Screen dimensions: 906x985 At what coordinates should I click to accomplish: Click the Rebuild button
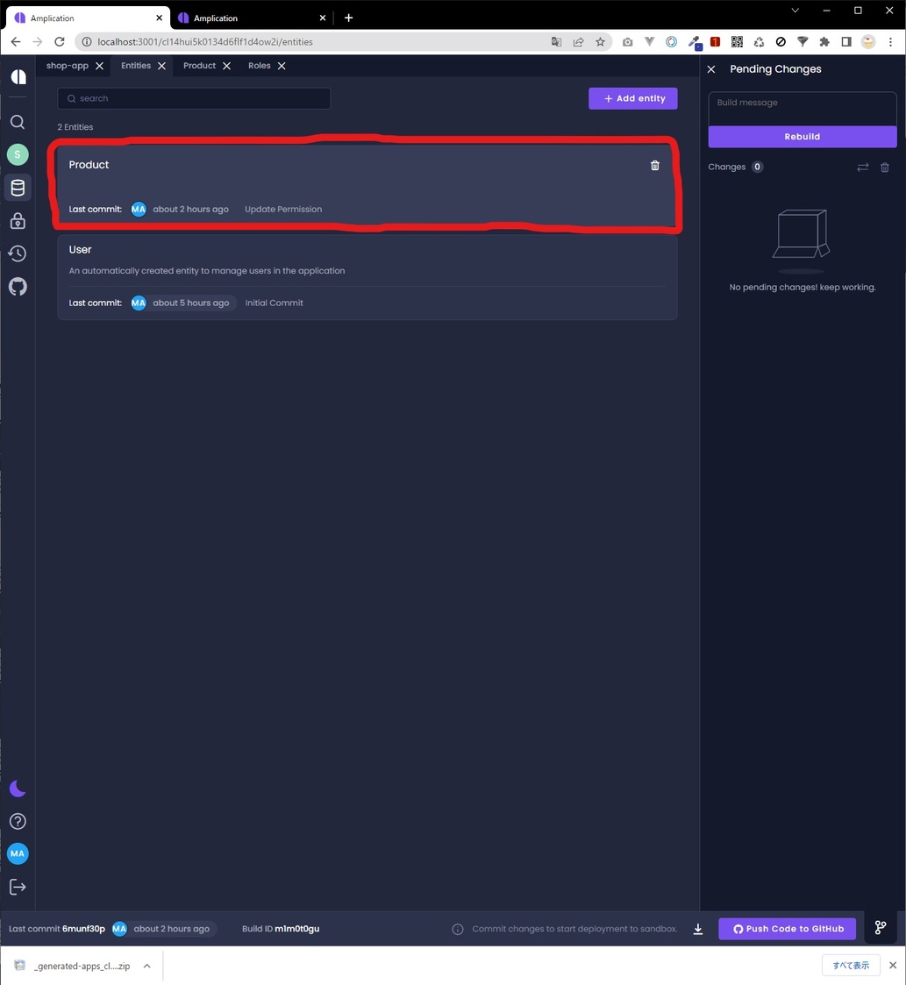click(x=803, y=137)
